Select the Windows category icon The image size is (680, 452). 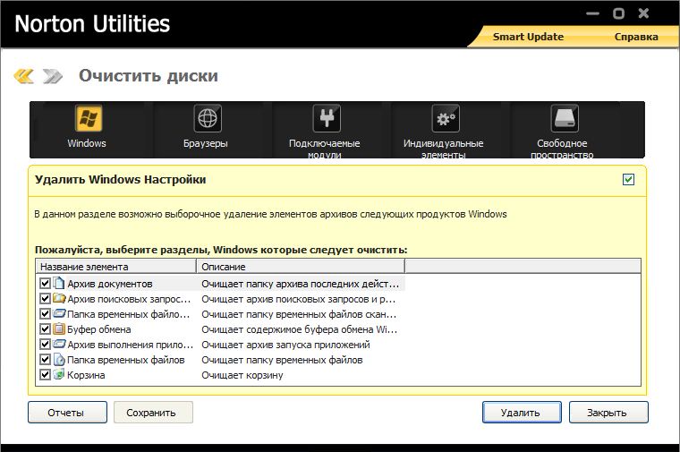(x=88, y=119)
